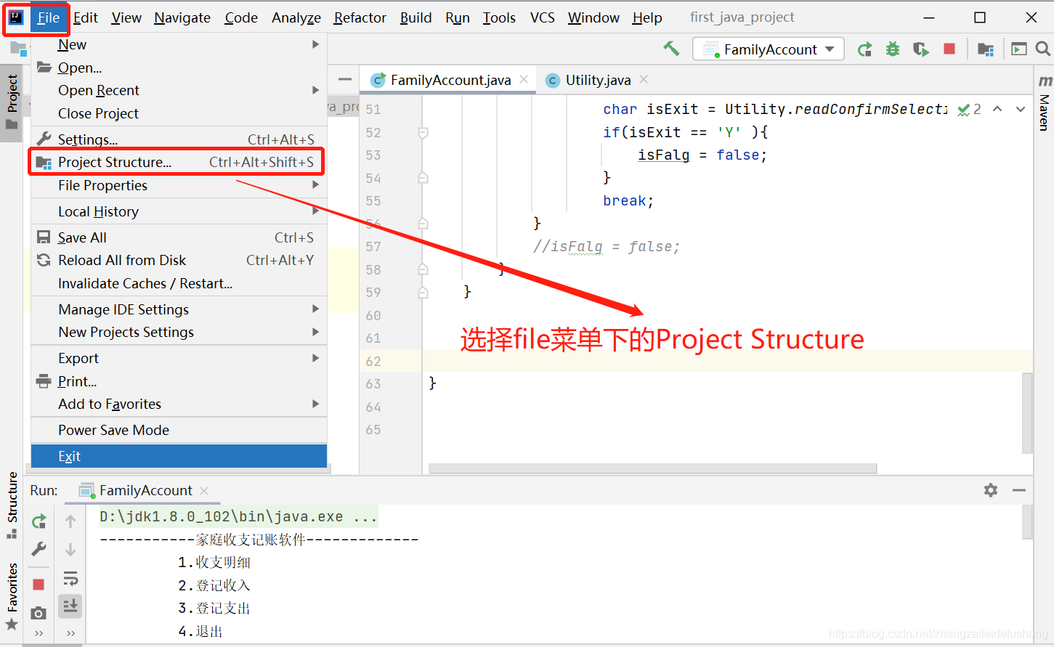Close the FamilyAccount run tab
Viewport: 1054px width, 647px height.
204,491
